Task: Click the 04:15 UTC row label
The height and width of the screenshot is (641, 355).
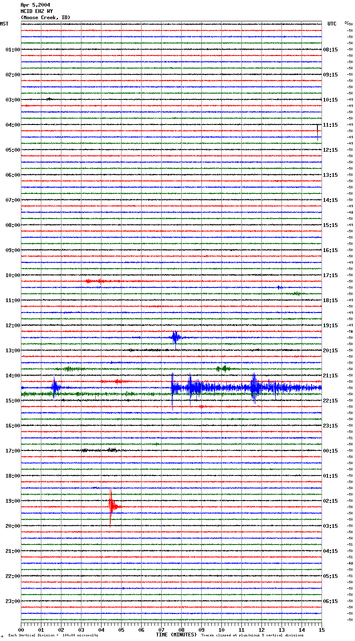Action: click(x=330, y=551)
